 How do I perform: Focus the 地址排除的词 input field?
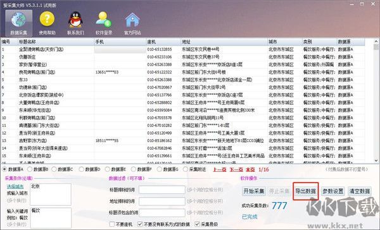(x=162, y=201)
